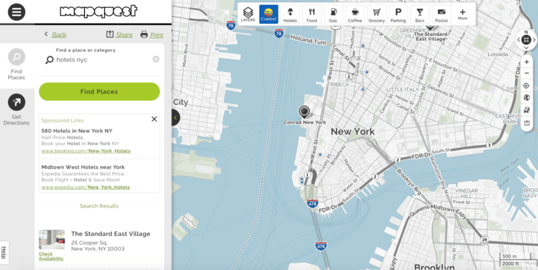
Task: Show Grocery stores on the map
Action: 377,14
